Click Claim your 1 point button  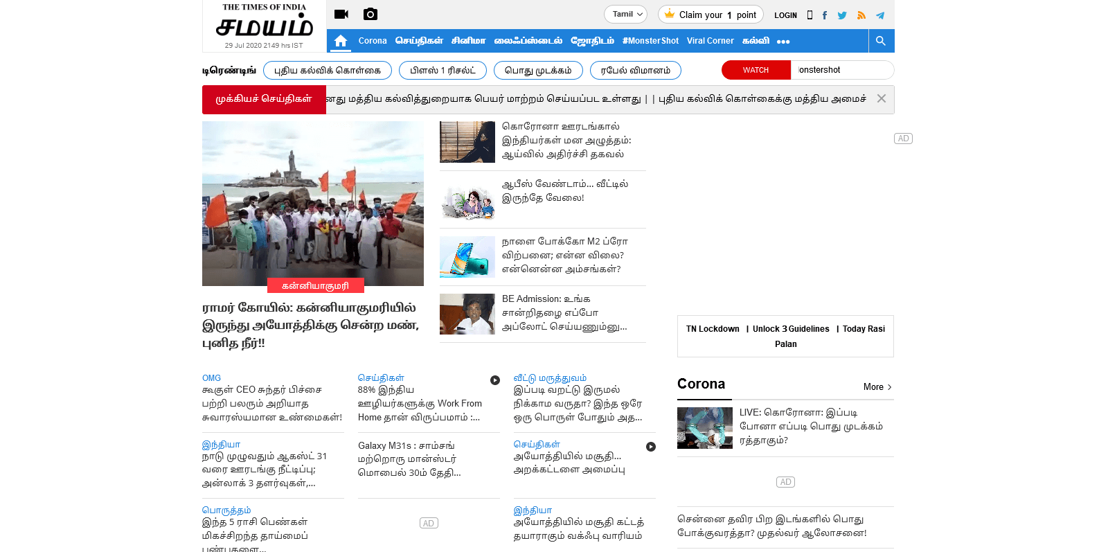[711, 15]
